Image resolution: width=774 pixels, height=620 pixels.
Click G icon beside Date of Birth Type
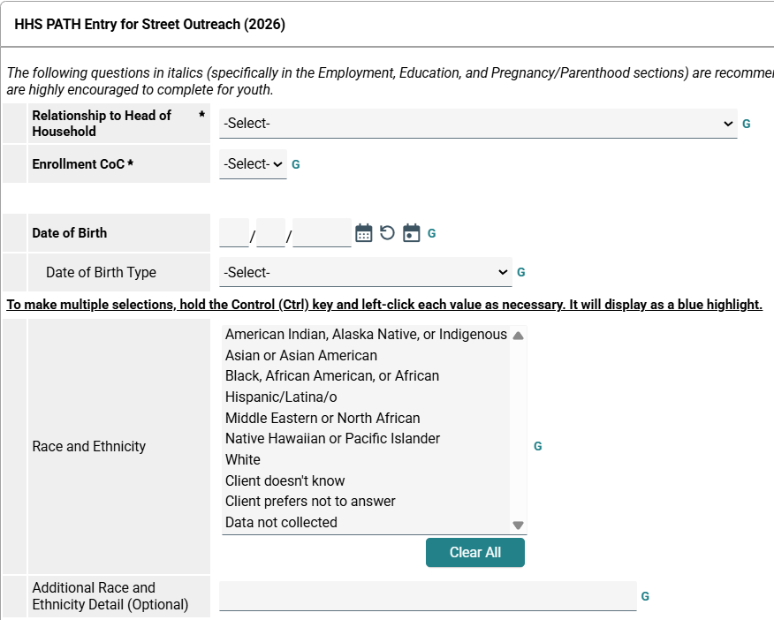click(x=521, y=272)
